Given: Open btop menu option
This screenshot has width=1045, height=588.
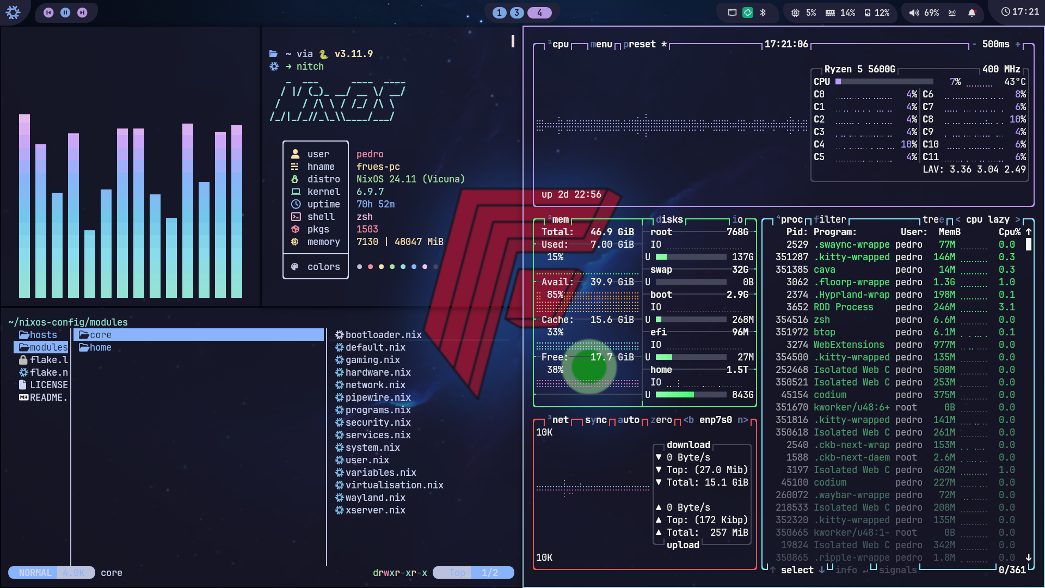Looking at the screenshot, I should coord(601,44).
